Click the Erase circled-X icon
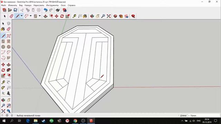The width and height of the screenshot is (221, 124). pos(39,10)
